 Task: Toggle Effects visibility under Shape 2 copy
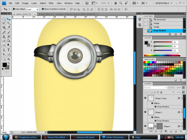(152, 103)
